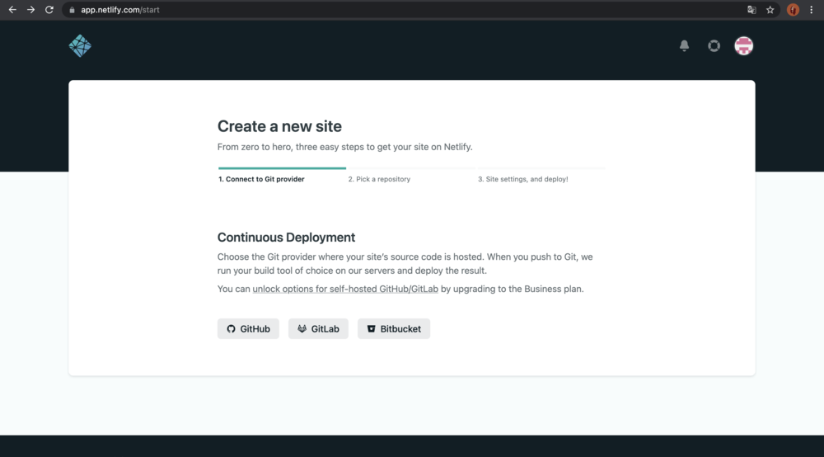
Task: Open the support lifebuoy icon
Action: coord(714,46)
